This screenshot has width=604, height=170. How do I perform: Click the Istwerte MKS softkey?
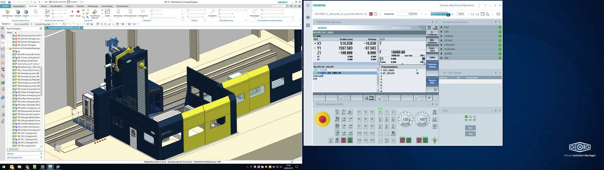coord(432,82)
